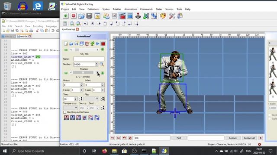This screenshot has width=277, height=155.
Task: Click the Frames slider handle
Action: pos(83,72)
